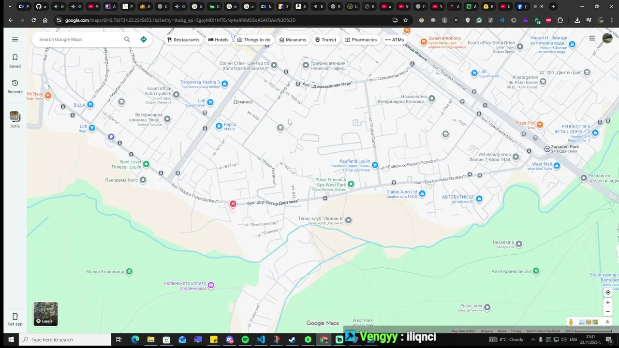Click the address bar URL

tap(180, 20)
